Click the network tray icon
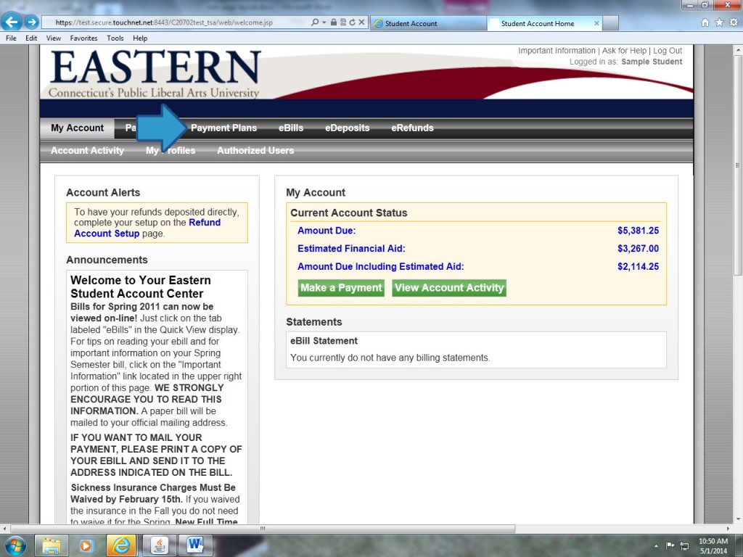Image resolution: width=743 pixels, height=557 pixels. [684, 545]
